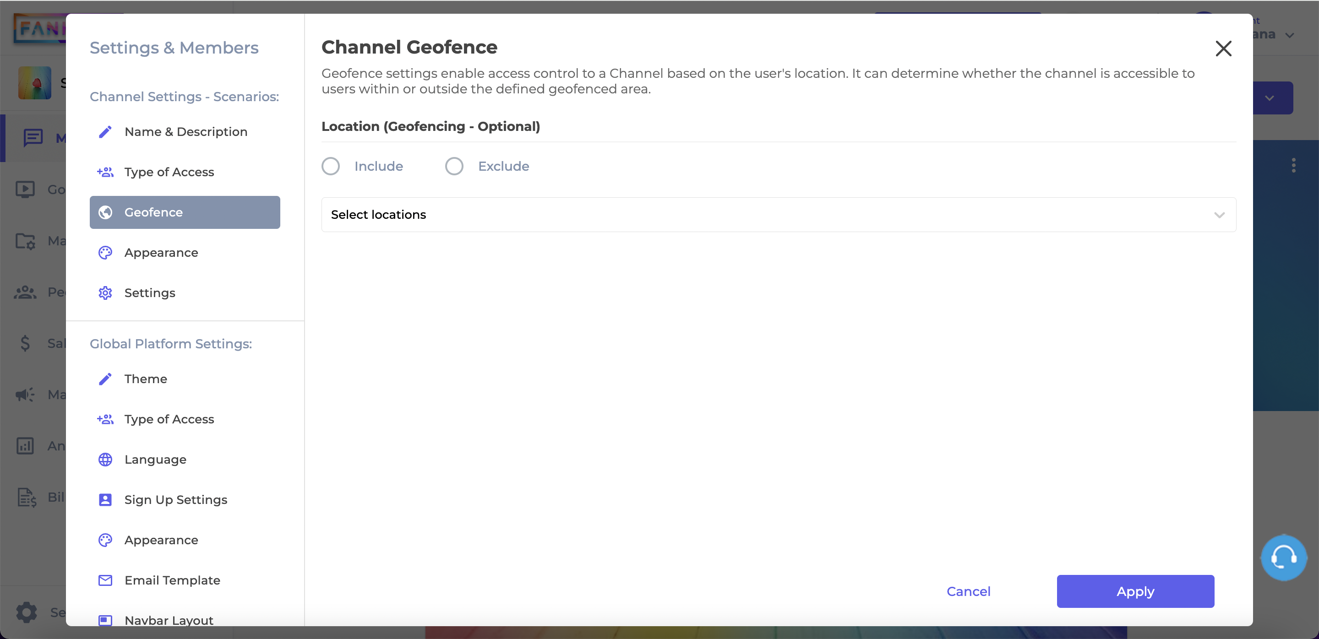Click the pencil icon beside Theme
Screen dimensions: 1319x639
(105, 379)
